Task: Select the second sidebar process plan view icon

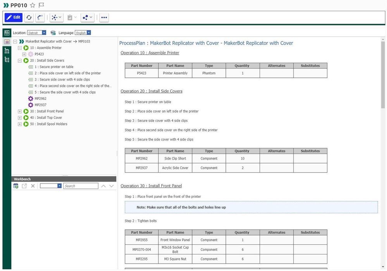Action: coord(7,42)
